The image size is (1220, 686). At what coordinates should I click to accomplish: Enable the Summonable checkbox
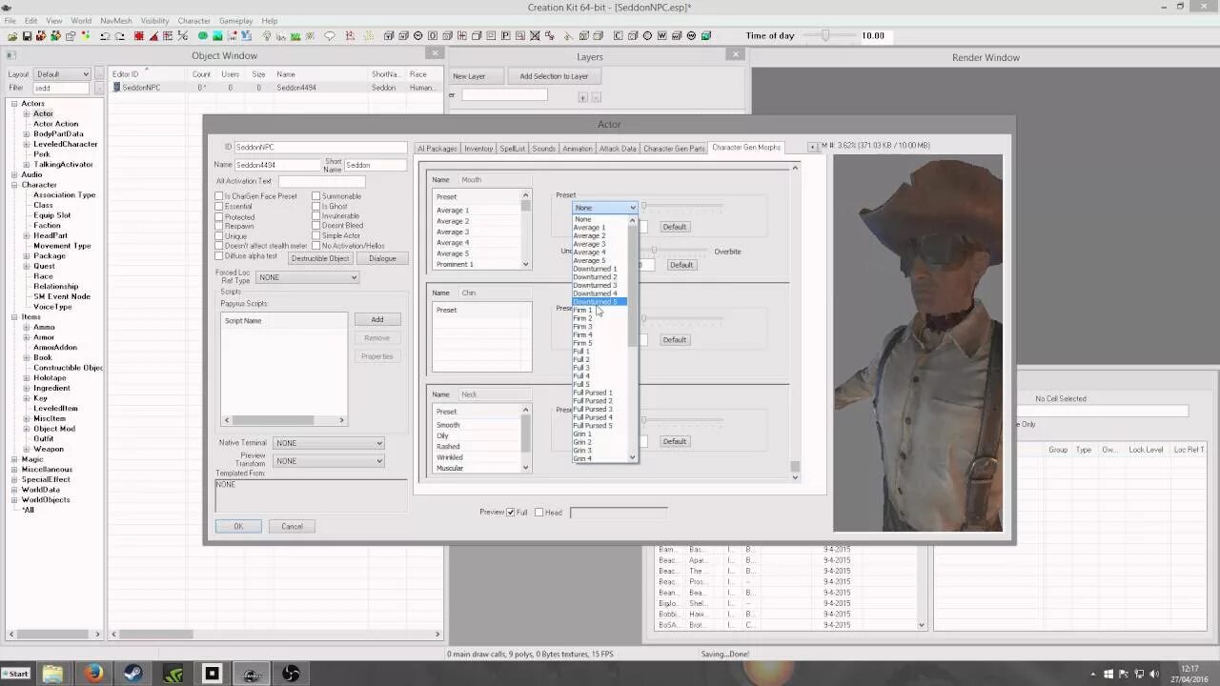point(316,196)
